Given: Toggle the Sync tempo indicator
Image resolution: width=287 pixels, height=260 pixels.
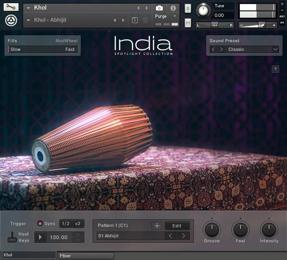Looking at the screenshot, I should (x=40, y=223).
